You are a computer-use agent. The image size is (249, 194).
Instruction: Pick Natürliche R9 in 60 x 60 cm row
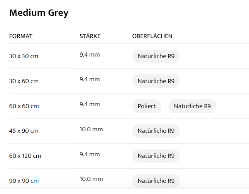(x=192, y=106)
